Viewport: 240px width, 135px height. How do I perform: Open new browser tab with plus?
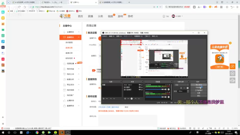coord(129,2)
